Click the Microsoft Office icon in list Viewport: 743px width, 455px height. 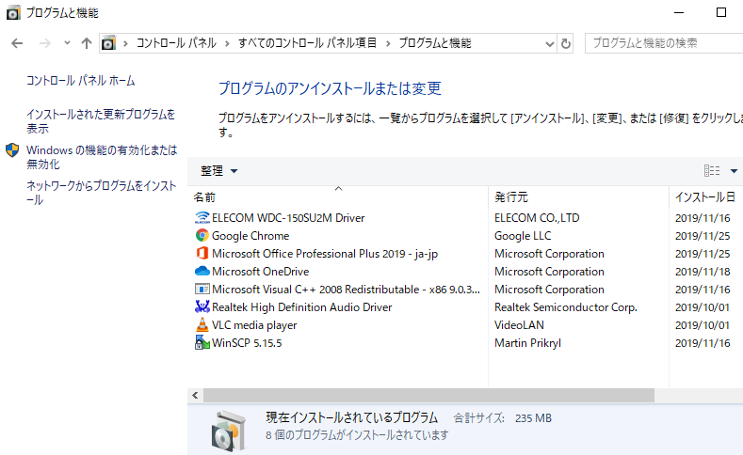click(202, 254)
